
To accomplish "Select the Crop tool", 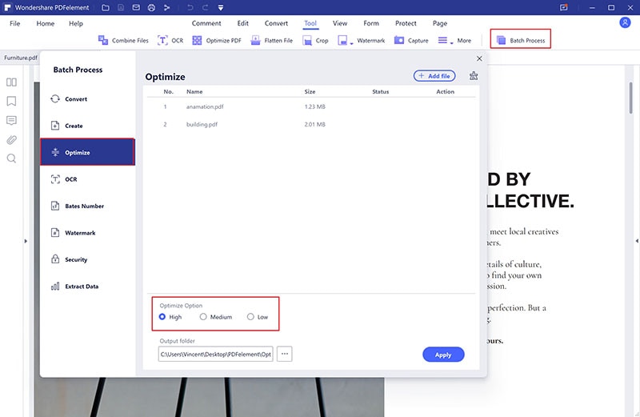I will [315, 41].
